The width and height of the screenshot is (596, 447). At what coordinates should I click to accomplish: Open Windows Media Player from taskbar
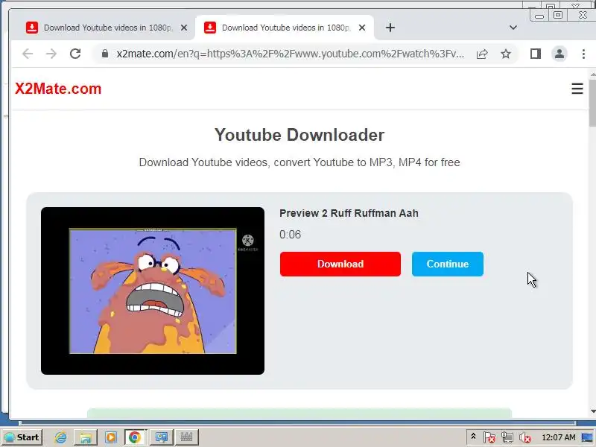pos(111,437)
